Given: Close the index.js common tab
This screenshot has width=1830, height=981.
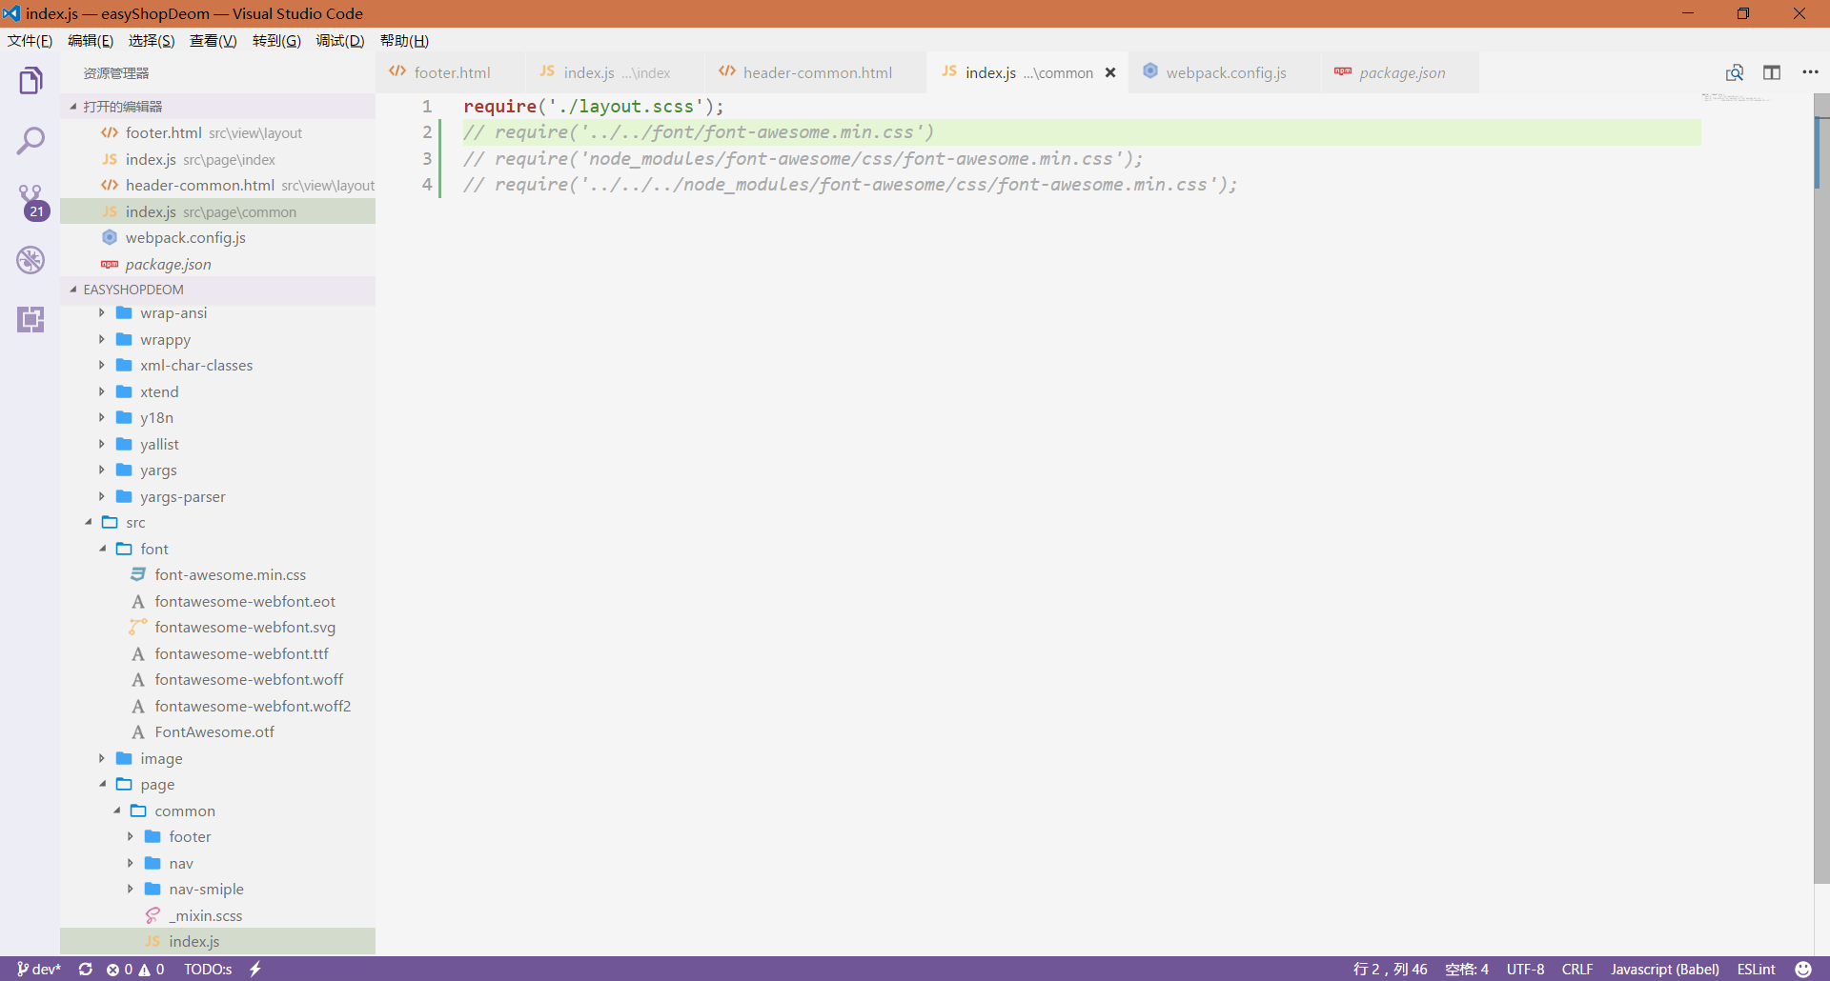Looking at the screenshot, I should [1110, 72].
